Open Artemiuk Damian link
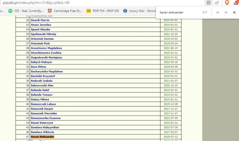This screenshot has width=239, height=141. tap(42, 39)
